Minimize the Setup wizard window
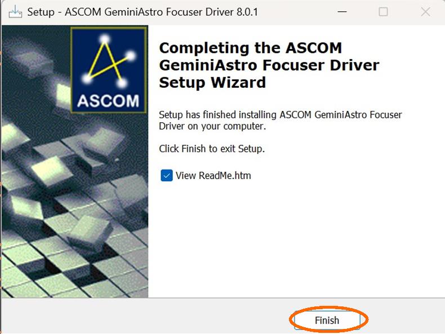This screenshot has width=445, height=334. tap(342, 12)
